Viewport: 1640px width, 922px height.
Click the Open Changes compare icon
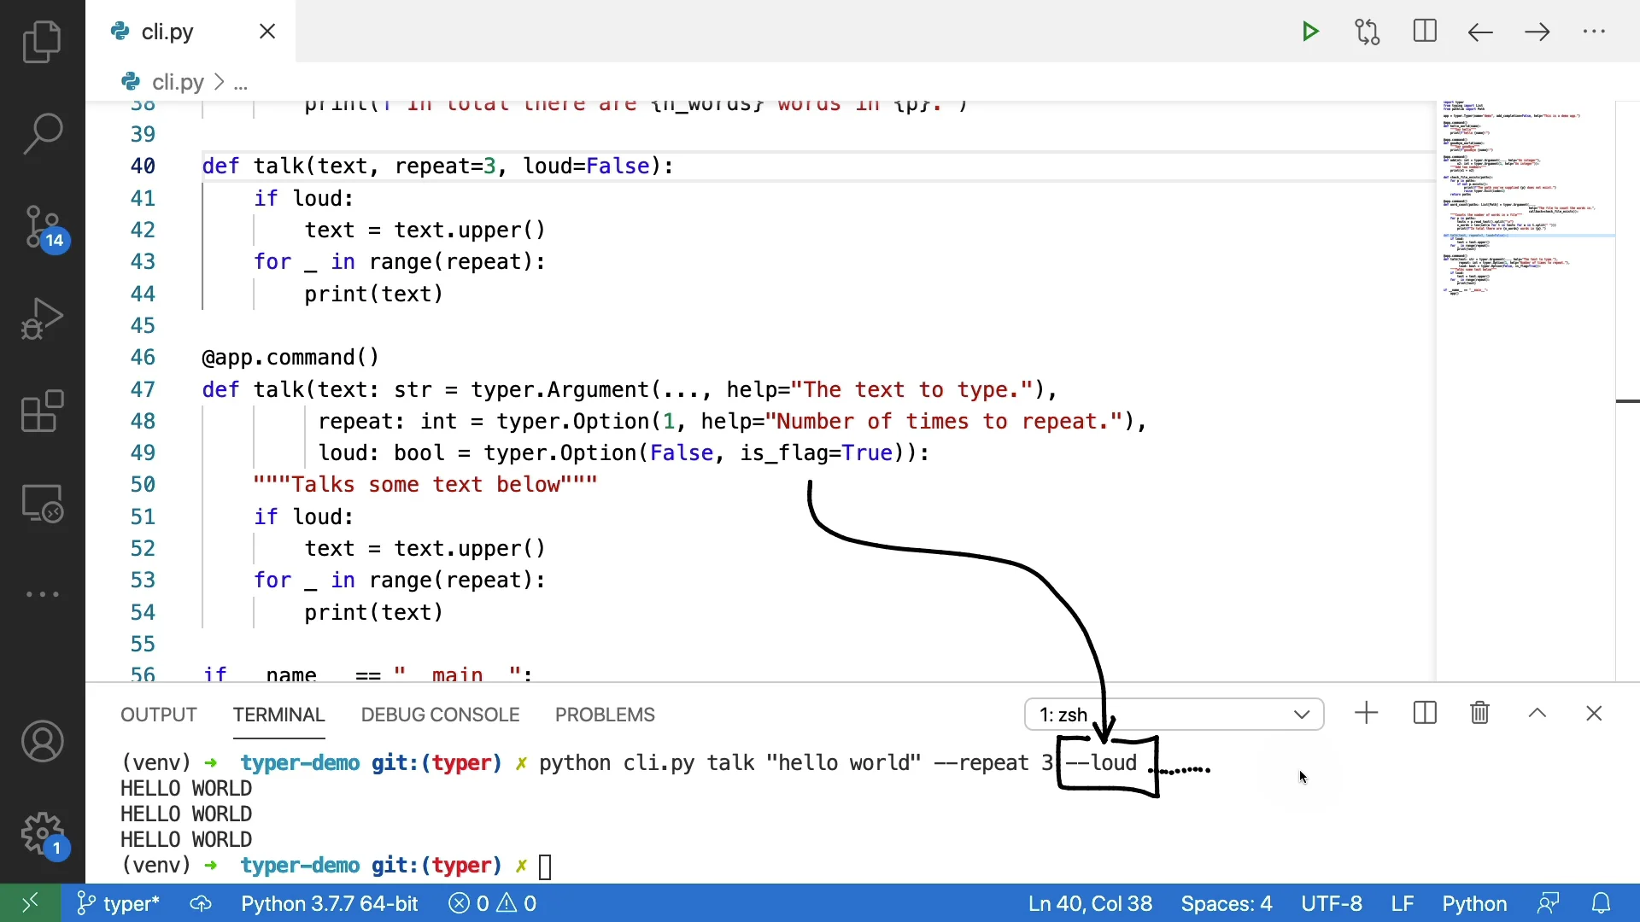click(1368, 32)
